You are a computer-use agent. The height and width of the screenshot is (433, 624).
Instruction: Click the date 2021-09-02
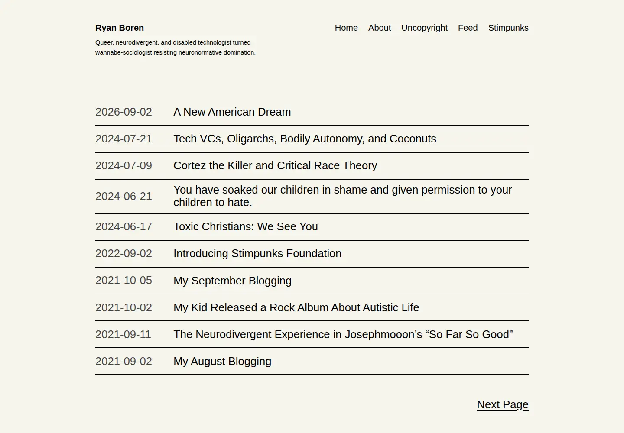tap(123, 361)
